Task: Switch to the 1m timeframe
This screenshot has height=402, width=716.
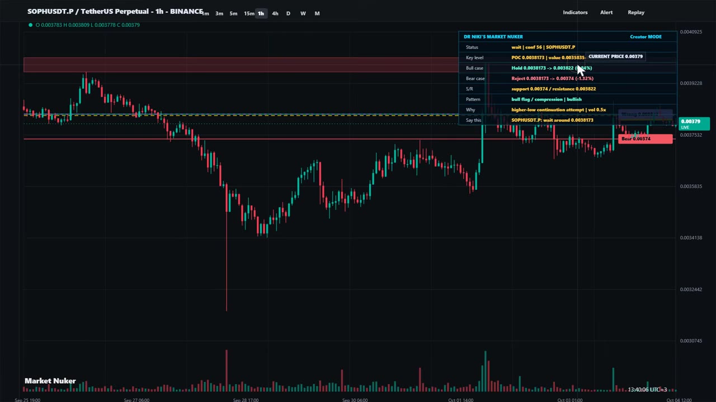Action: tap(205, 13)
